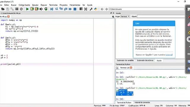Click the Fin de línea CRLF status
190x107 pixels.
coord(117,106)
